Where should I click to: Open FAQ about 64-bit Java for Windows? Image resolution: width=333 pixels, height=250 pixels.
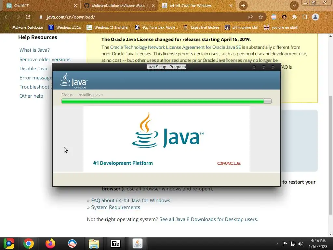coord(131,201)
